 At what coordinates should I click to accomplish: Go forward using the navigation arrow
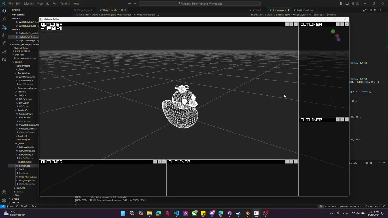coord(135,4)
